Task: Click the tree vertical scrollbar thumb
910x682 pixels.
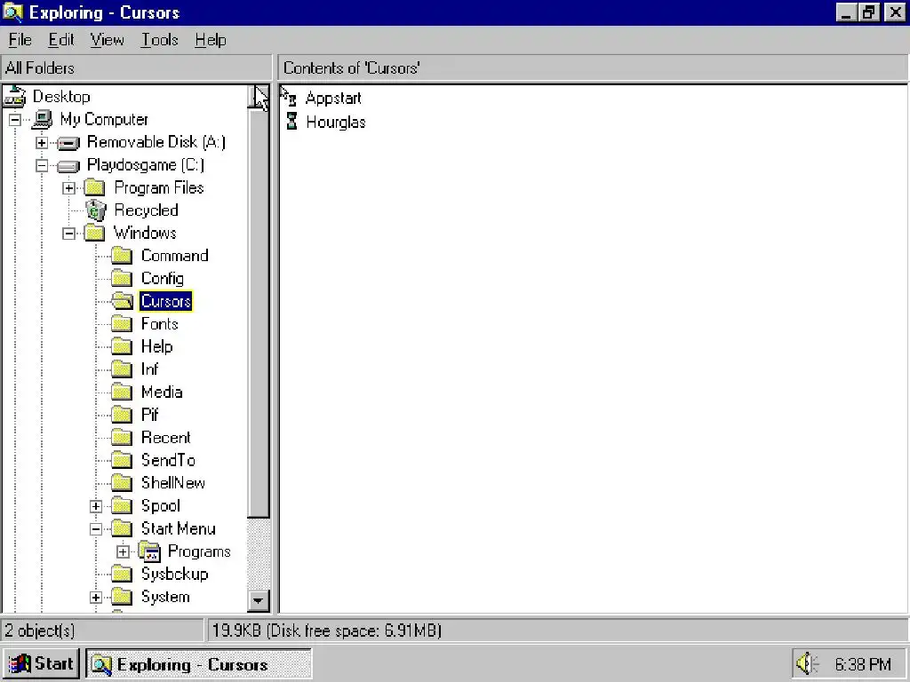Action: click(259, 313)
